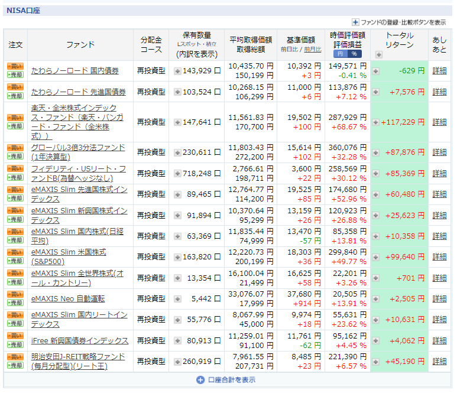Switch 評価損益 display to %
The image size is (457, 400).
coord(354,54)
